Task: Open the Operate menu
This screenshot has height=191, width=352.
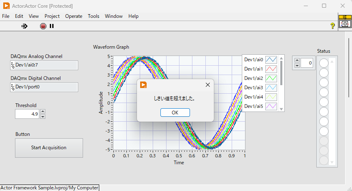Action: (74, 16)
